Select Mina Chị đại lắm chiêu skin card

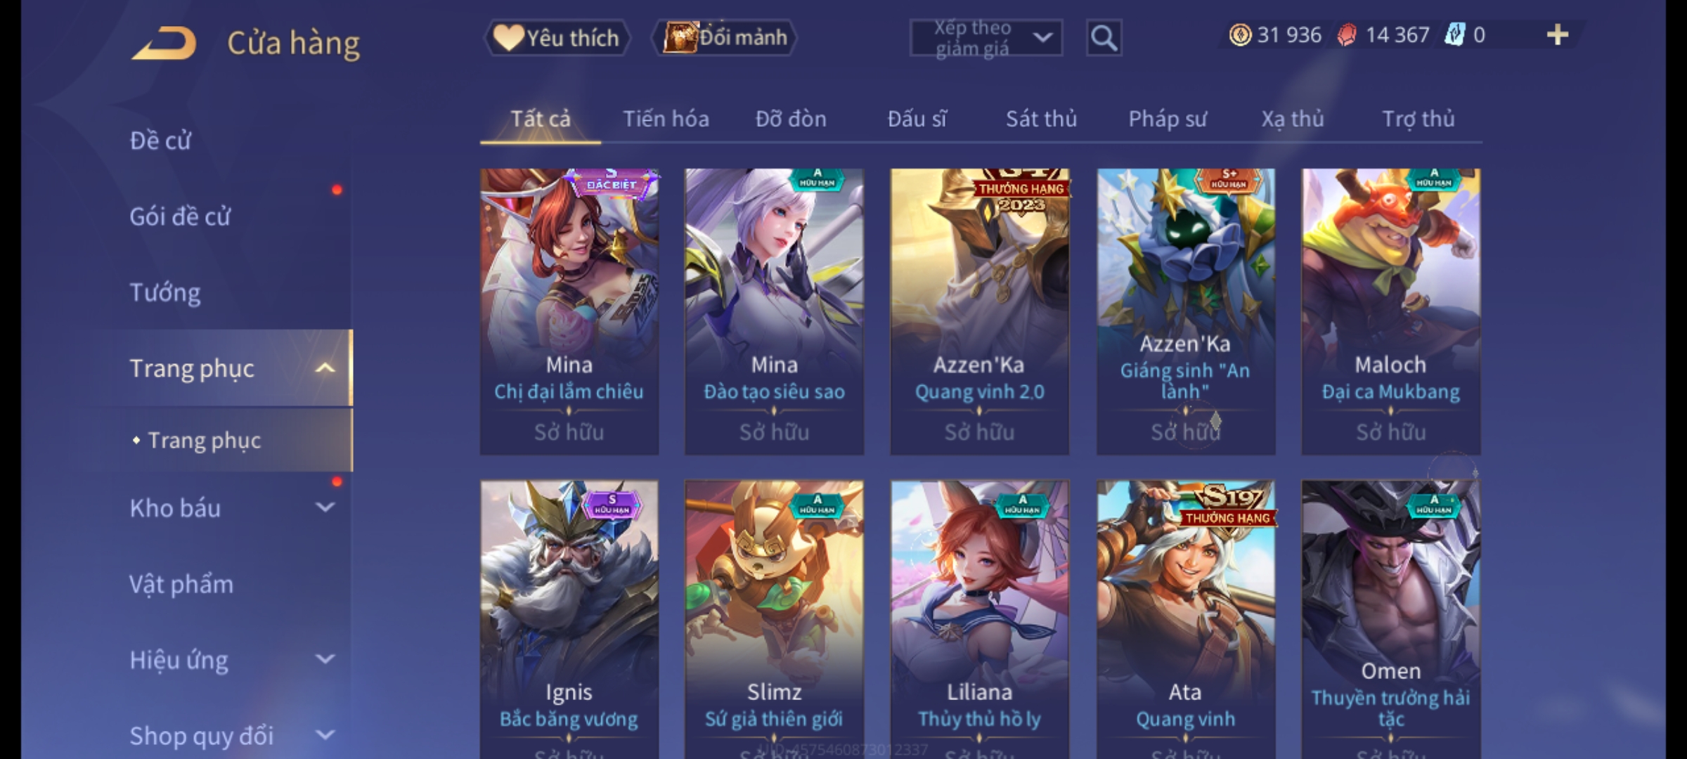[569, 311]
